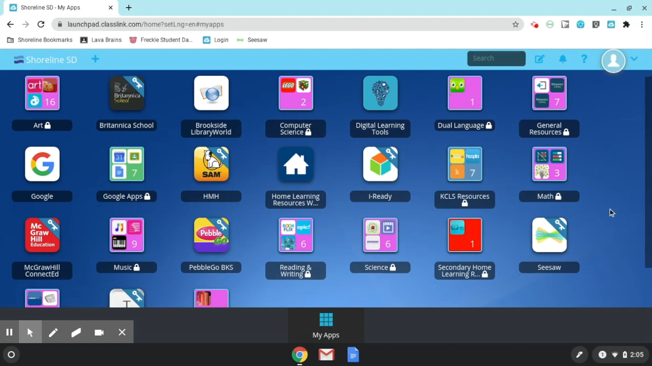Click the ClassLink search field

tap(496, 58)
